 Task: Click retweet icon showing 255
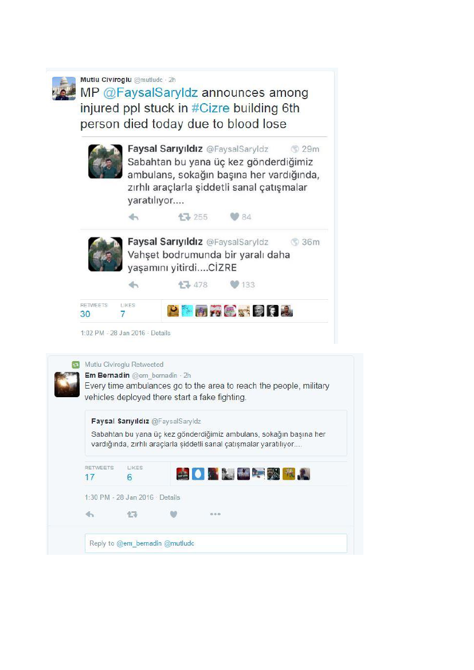184,217
